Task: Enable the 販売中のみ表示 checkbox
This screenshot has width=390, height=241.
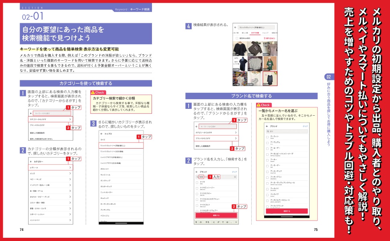Action: click(237, 38)
